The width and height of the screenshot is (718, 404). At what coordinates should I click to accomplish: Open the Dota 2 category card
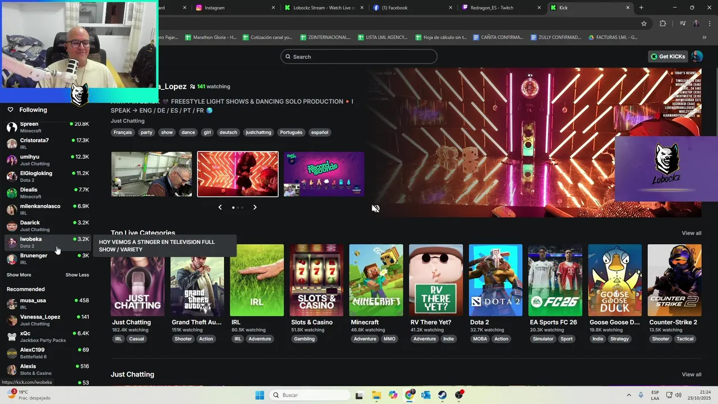495,280
